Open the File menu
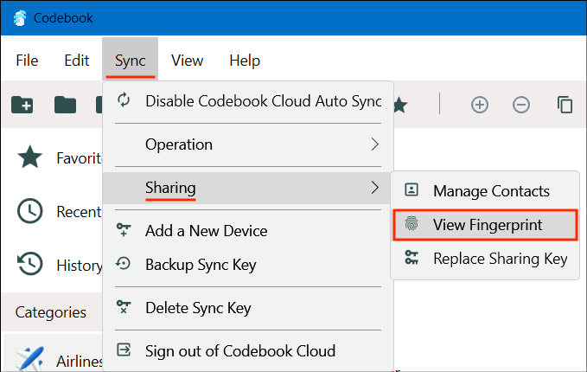Image resolution: width=587 pixels, height=372 pixels. tap(27, 61)
